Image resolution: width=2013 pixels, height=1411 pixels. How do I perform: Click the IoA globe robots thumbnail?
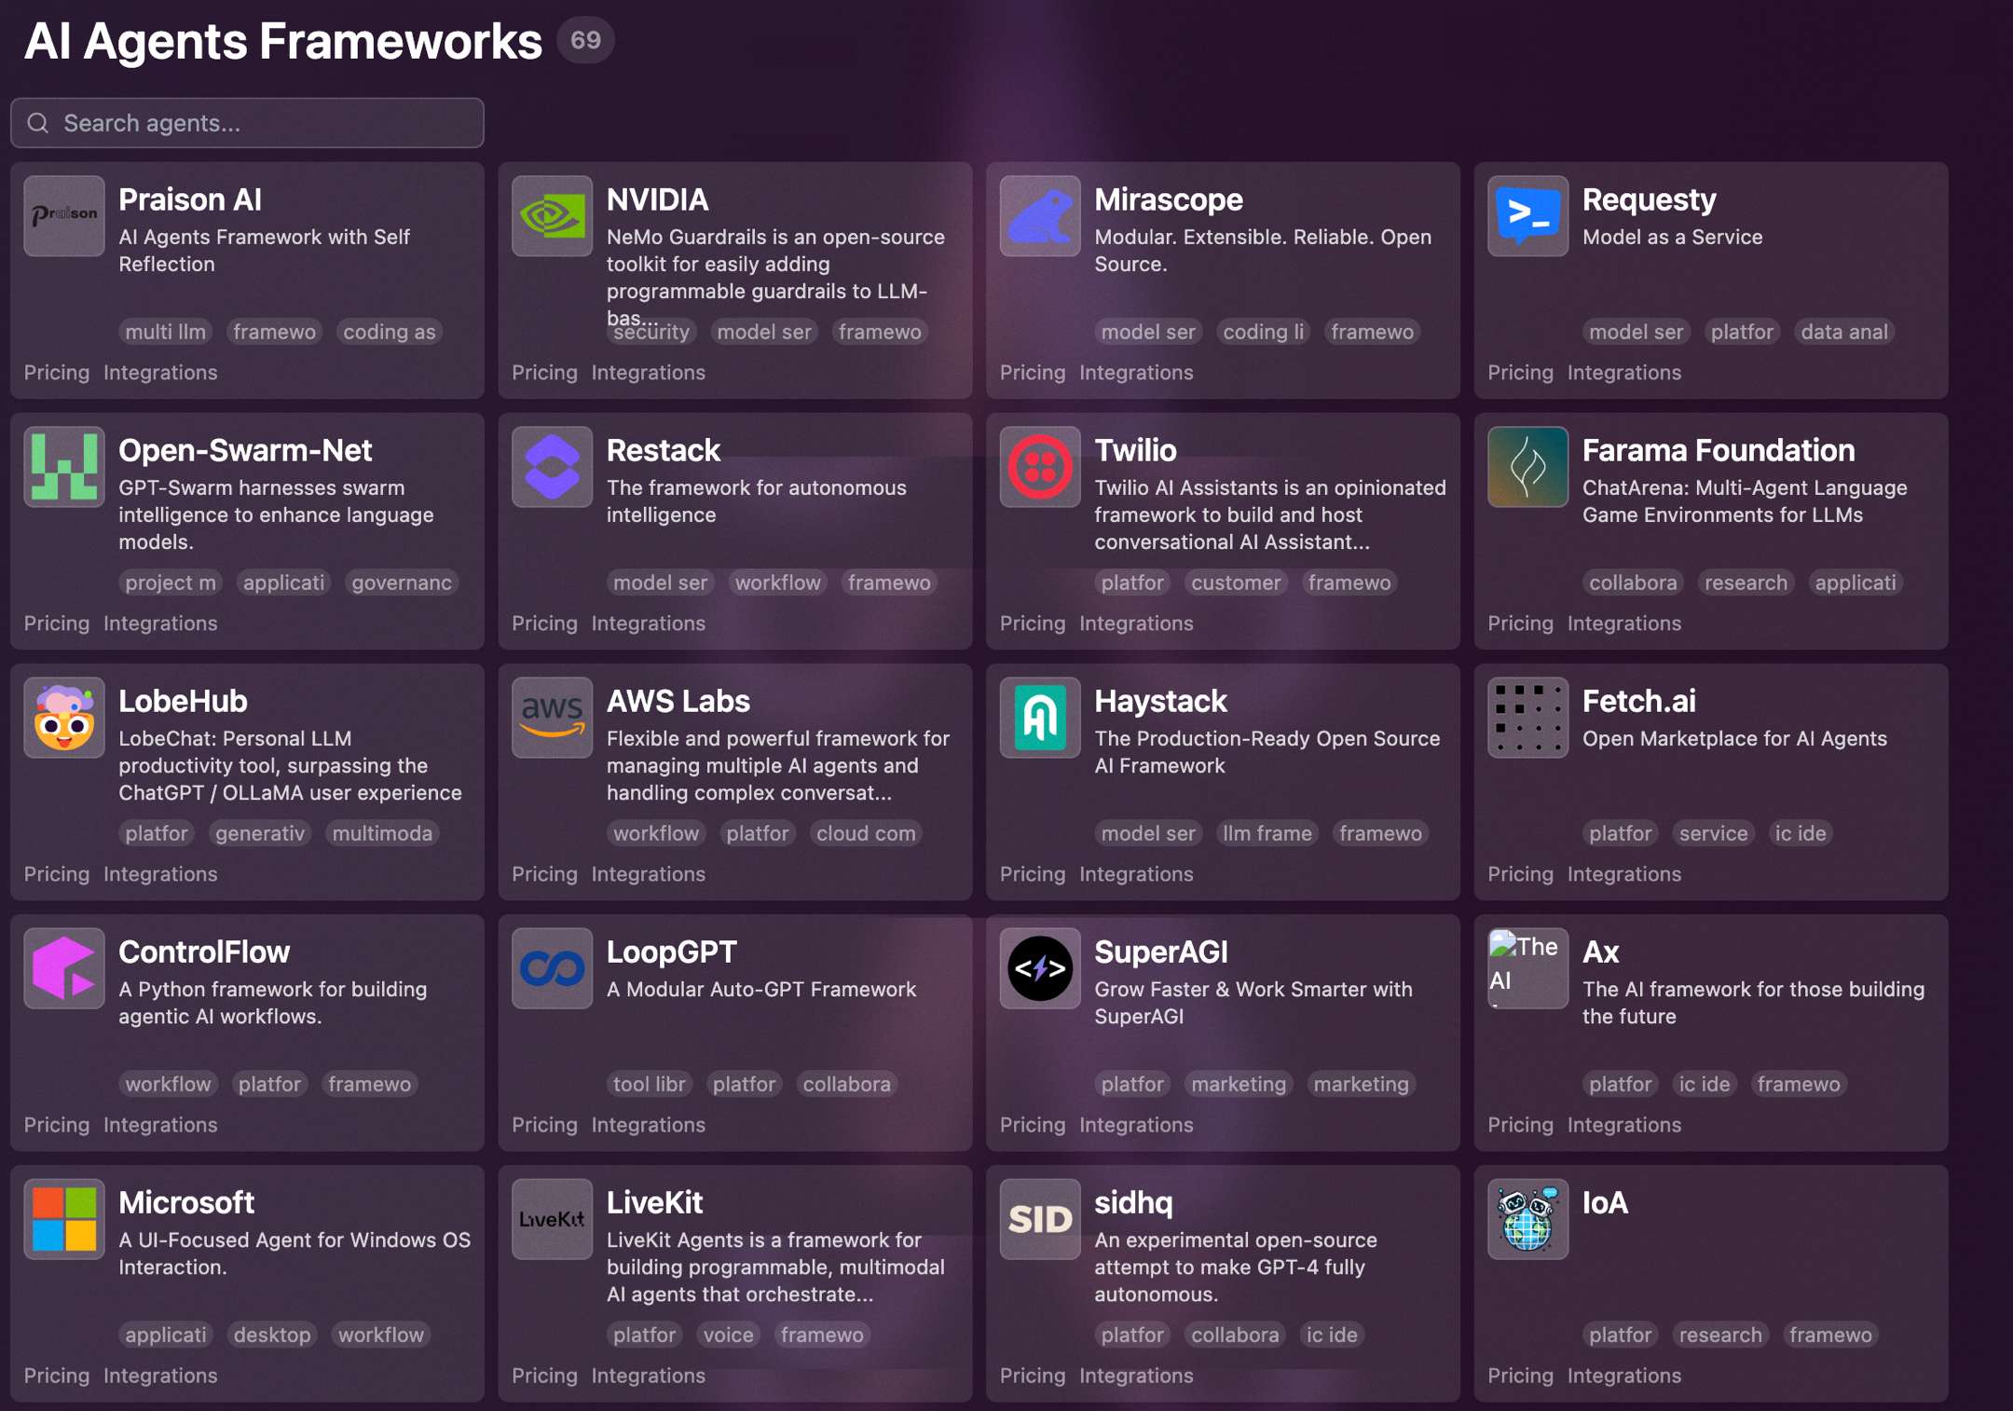[x=1527, y=1219]
